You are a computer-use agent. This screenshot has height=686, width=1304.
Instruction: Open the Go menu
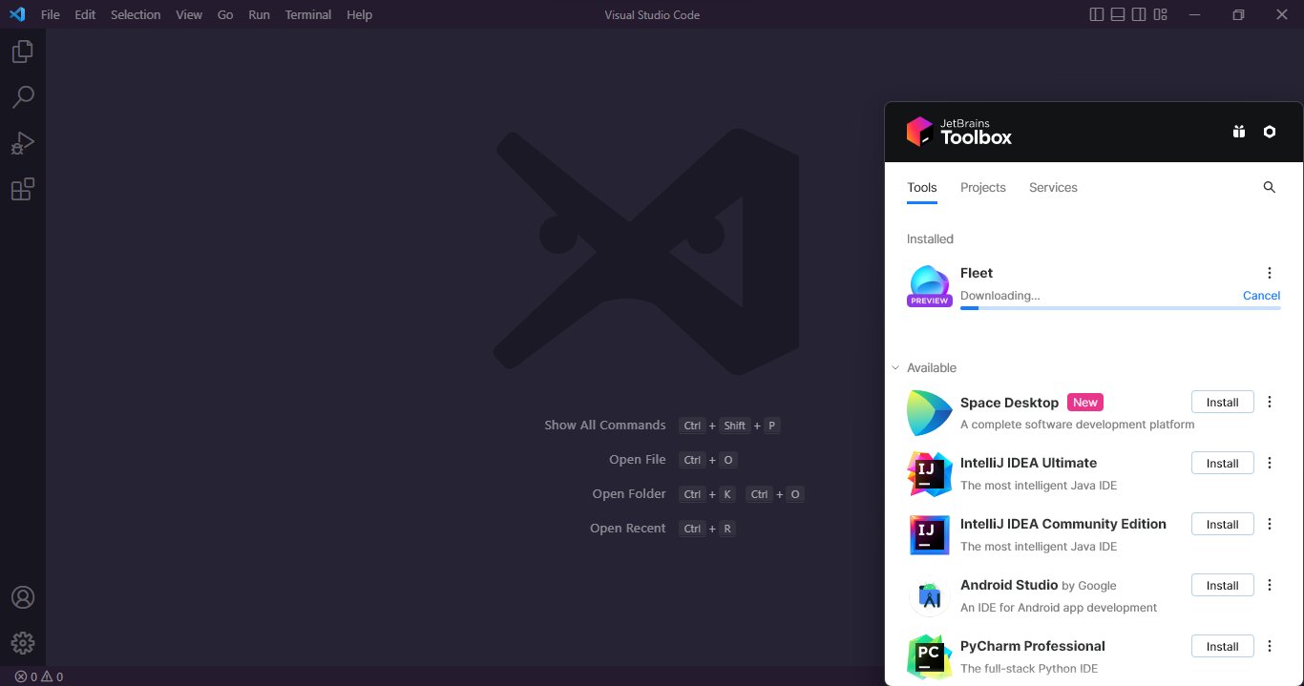pyautogui.click(x=225, y=15)
